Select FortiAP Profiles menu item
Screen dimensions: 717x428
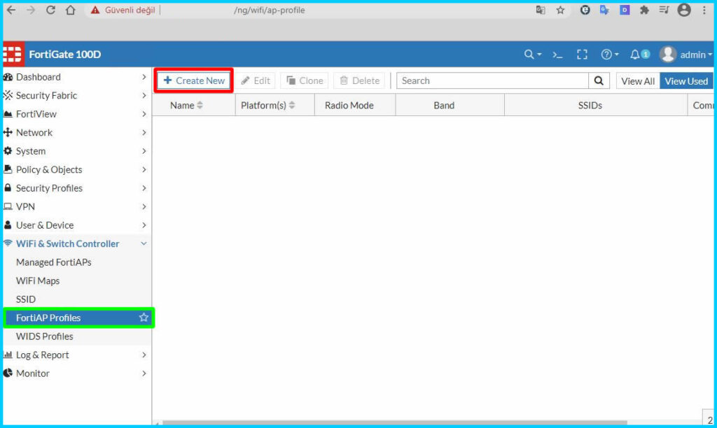coord(78,318)
